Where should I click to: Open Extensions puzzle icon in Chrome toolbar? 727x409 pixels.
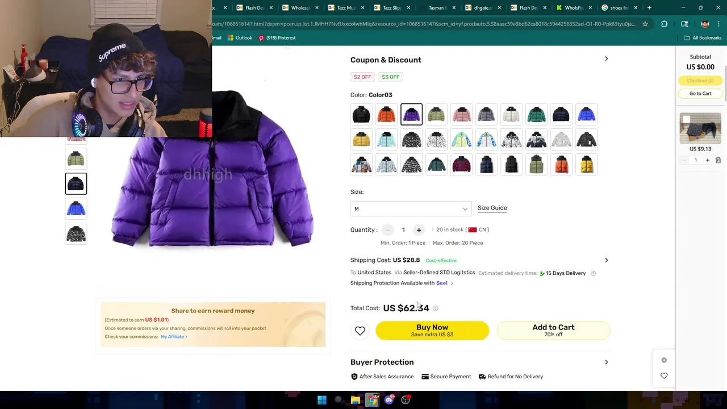664,24
